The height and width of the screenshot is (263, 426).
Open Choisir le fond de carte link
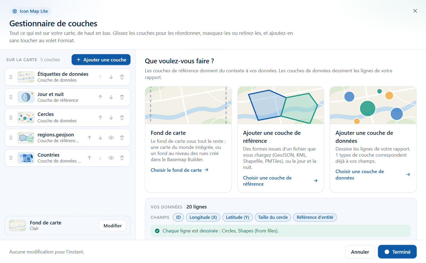click(179, 170)
